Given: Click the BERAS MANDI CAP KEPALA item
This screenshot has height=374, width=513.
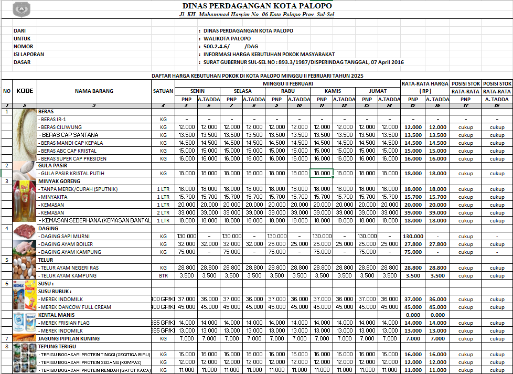Looking at the screenshot, I should (71, 143).
